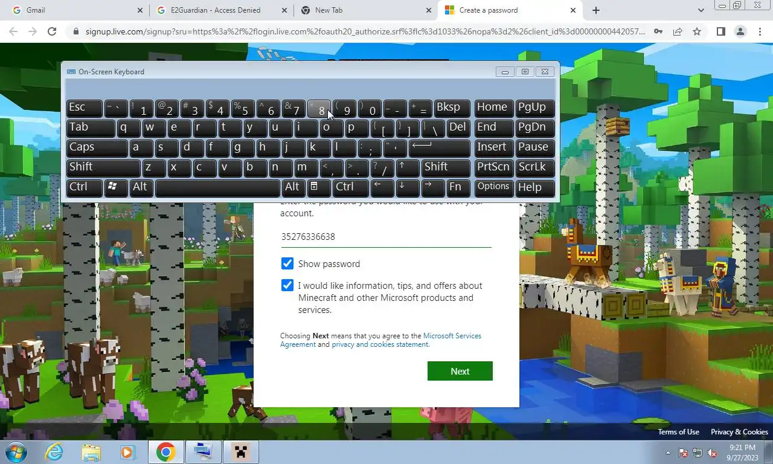Click the address bar URL
The width and height of the screenshot is (773, 464).
tap(365, 31)
